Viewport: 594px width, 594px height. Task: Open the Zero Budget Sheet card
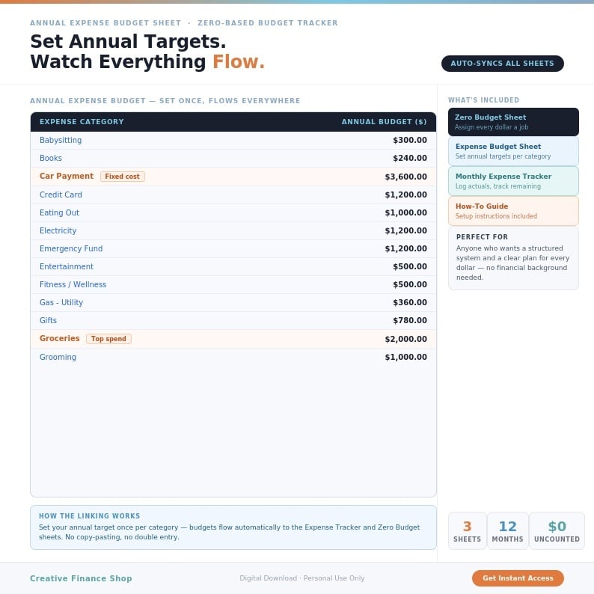point(513,122)
